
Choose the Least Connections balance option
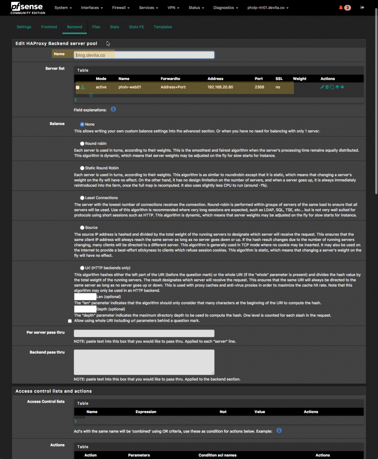(x=82, y=198)
